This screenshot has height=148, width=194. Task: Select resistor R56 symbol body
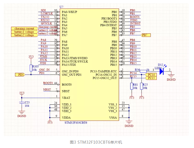pyautogui.click(x=143, y=72)
